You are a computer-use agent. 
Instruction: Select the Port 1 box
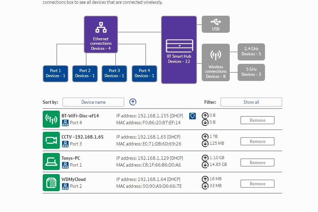click(x=55, y=73)
